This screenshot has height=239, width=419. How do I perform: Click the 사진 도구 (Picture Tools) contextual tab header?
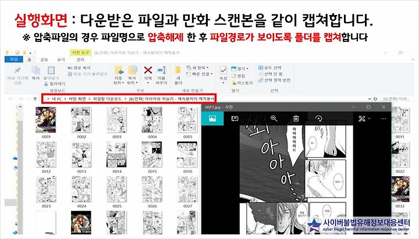tap(80, 52)
